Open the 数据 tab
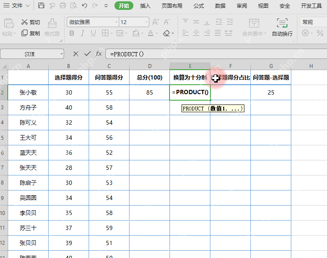 coord(220,6)
